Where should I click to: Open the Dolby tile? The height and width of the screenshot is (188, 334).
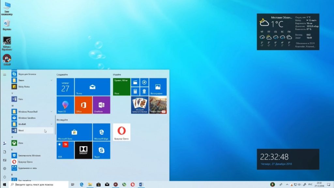point(83,150)
